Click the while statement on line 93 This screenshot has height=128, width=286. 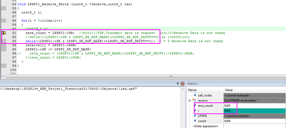(90, 41)
